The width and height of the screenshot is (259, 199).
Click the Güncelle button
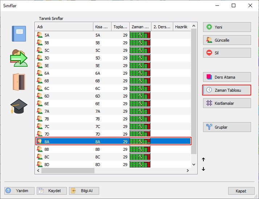pyautogui.click(x=227, y=40)
